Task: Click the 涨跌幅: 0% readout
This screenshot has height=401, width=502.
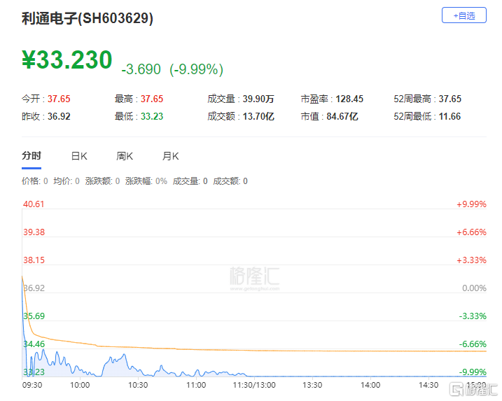Action: pyautogui.click(x=146, y=181)
